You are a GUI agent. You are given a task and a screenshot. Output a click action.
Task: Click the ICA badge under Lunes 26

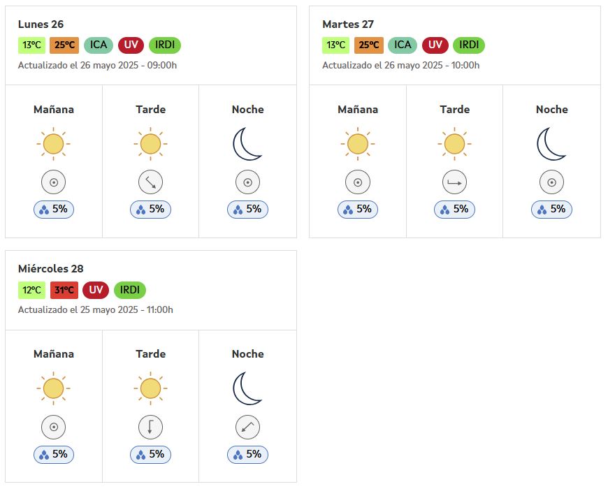pos(99,45)
